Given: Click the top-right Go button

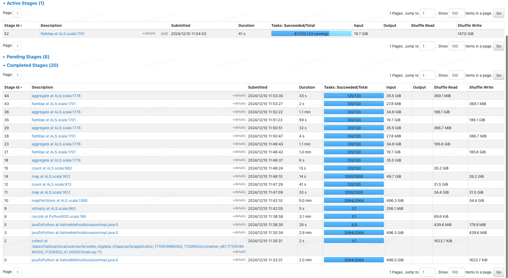Looking at the screenshot, I should 498,13.
